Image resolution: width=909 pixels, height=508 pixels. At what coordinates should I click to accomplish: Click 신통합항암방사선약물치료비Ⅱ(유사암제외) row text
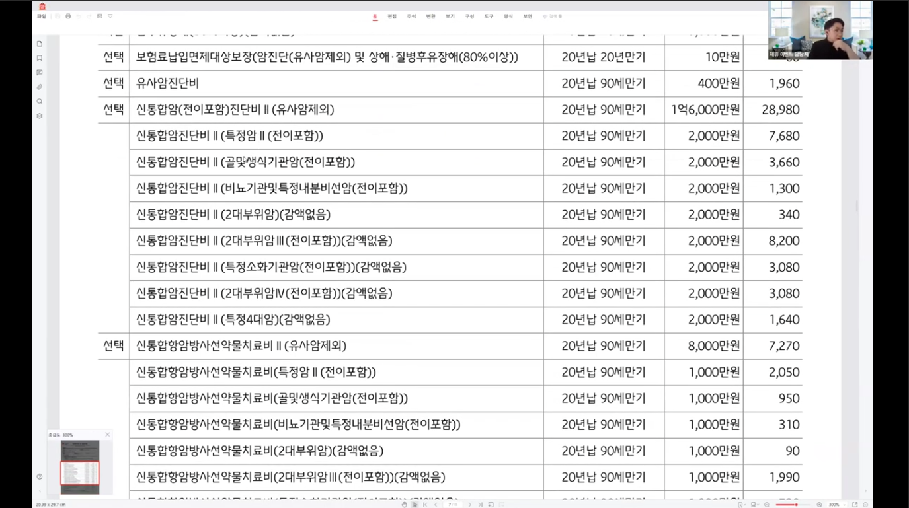click(241, 345)
